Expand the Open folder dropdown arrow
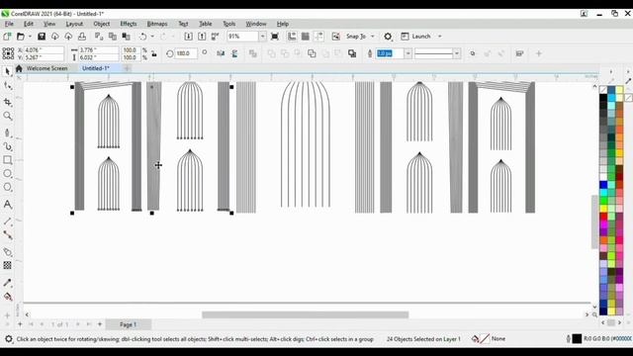This screenshot has width=633, height=356. (30, 37)
